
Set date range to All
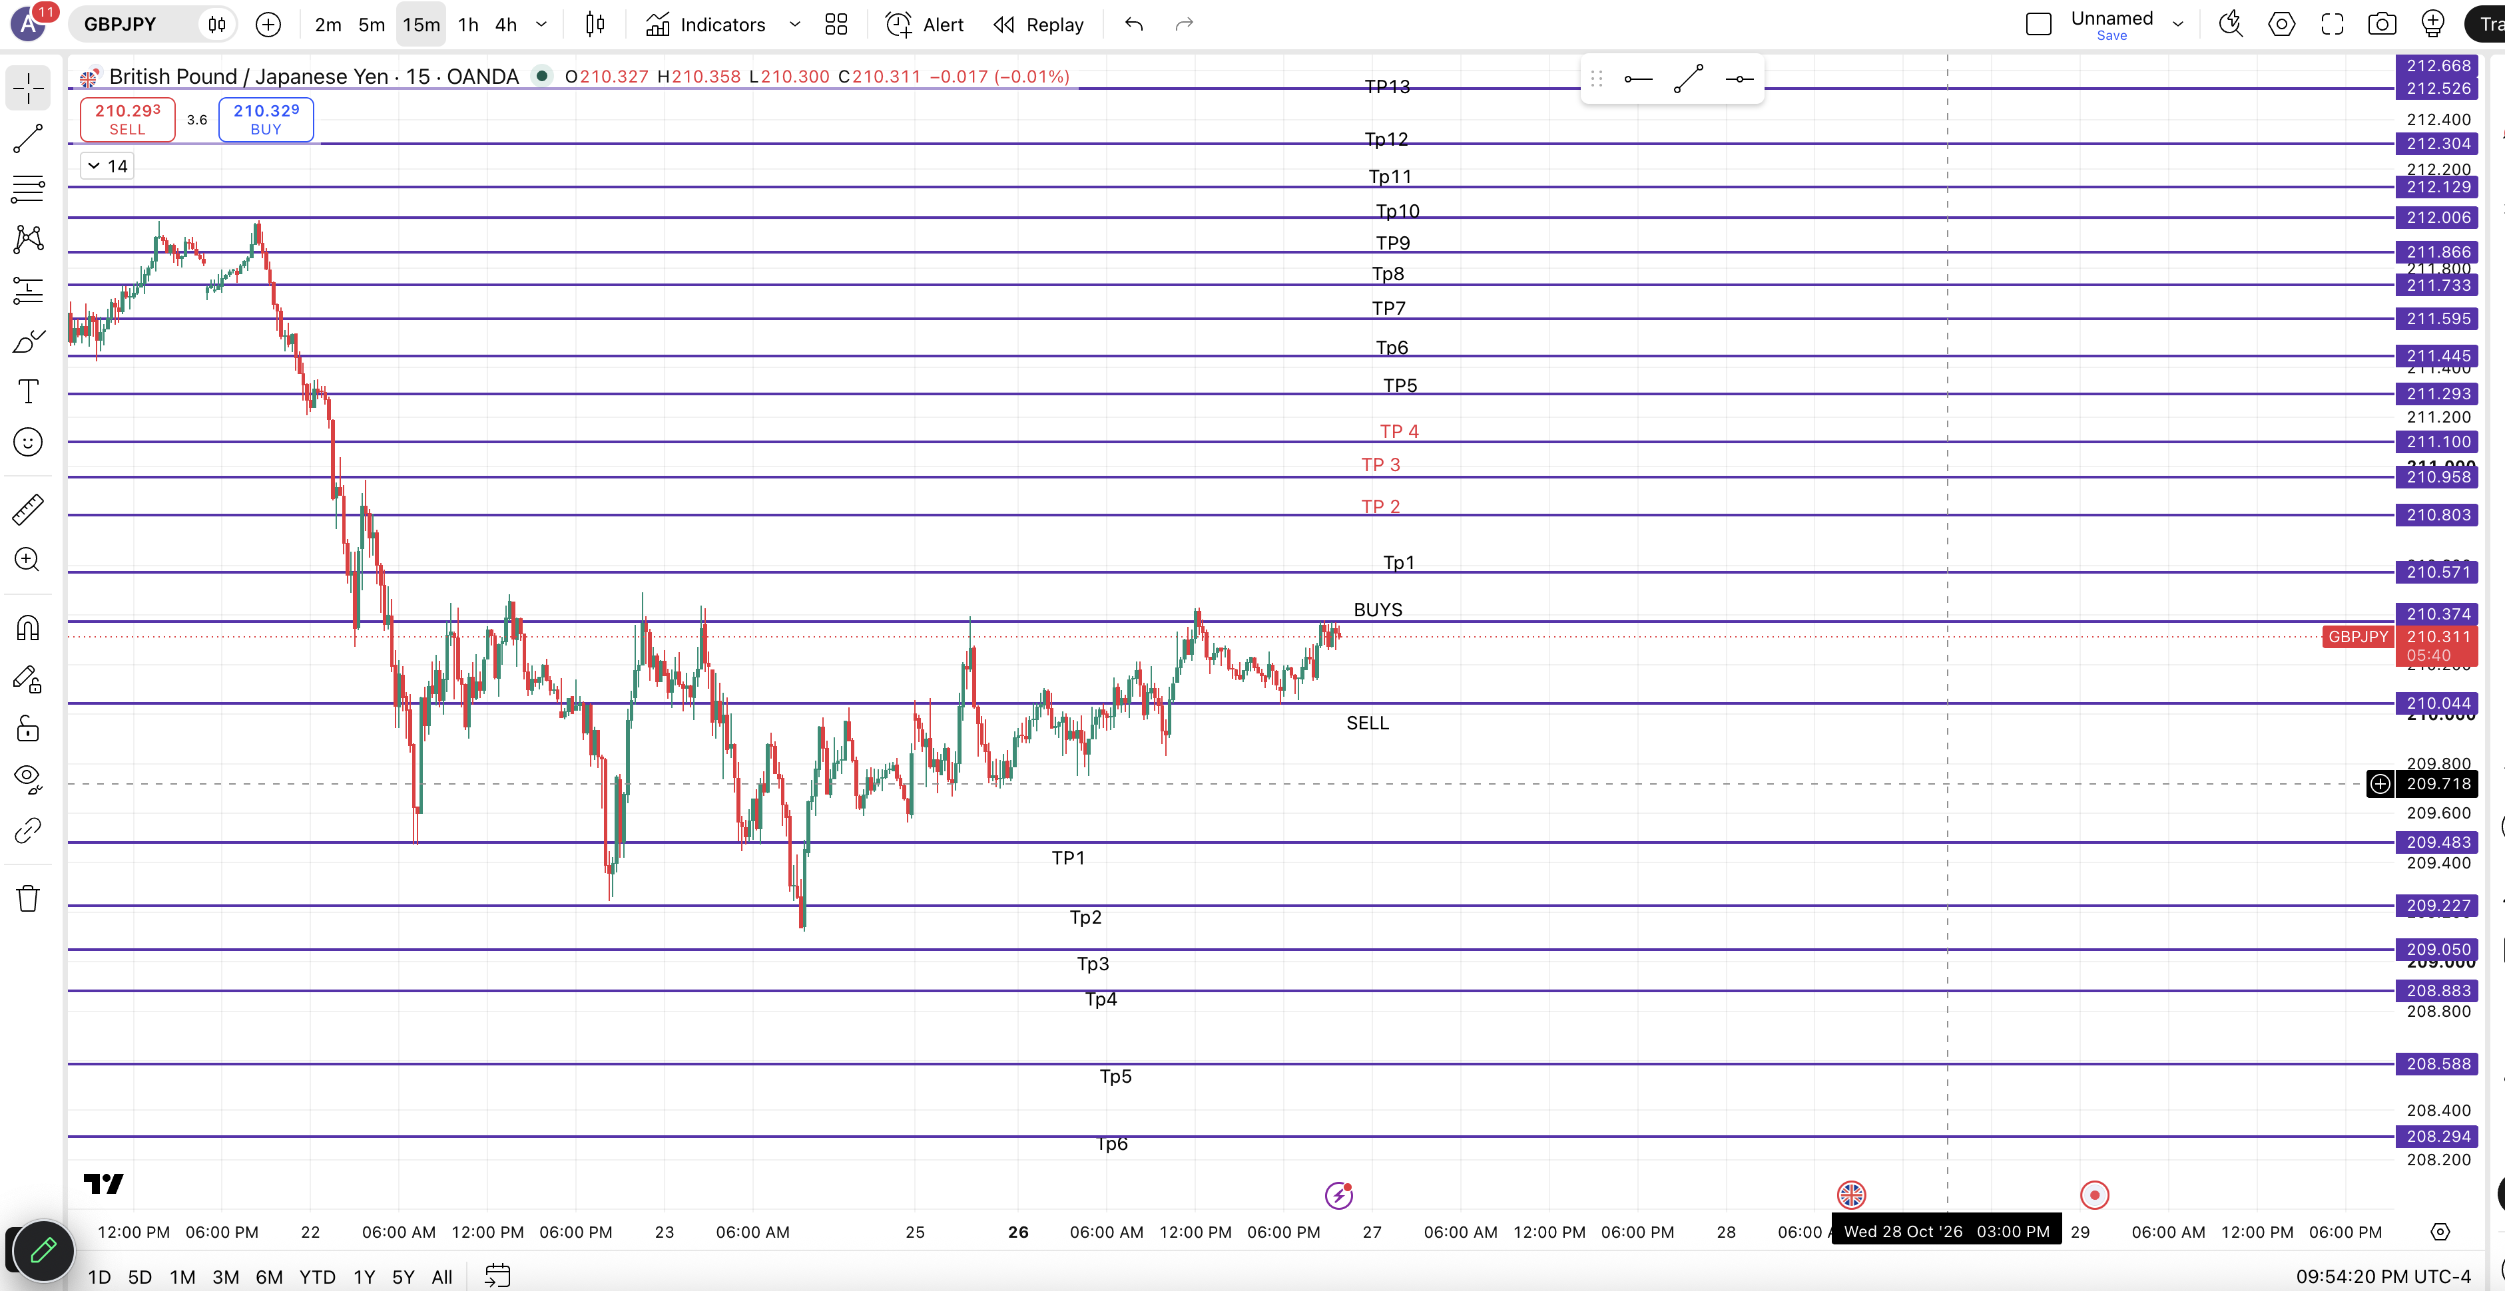(441, 1276)
